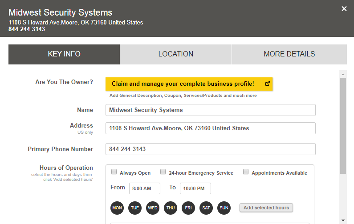Open the MORE DETAILS tab
Screen dimensions: 354x224
[x=289, y=54]
